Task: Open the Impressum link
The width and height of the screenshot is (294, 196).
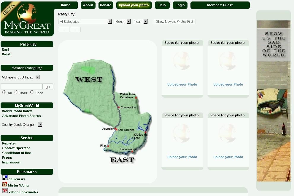Action: pyautogui.click(x=12, y=162)
